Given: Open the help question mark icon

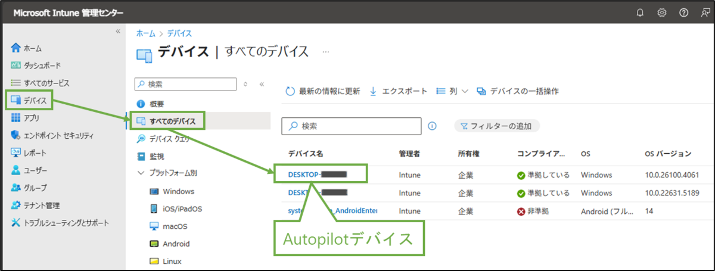Looking at the screenshot, I should (x=683, y=13).
